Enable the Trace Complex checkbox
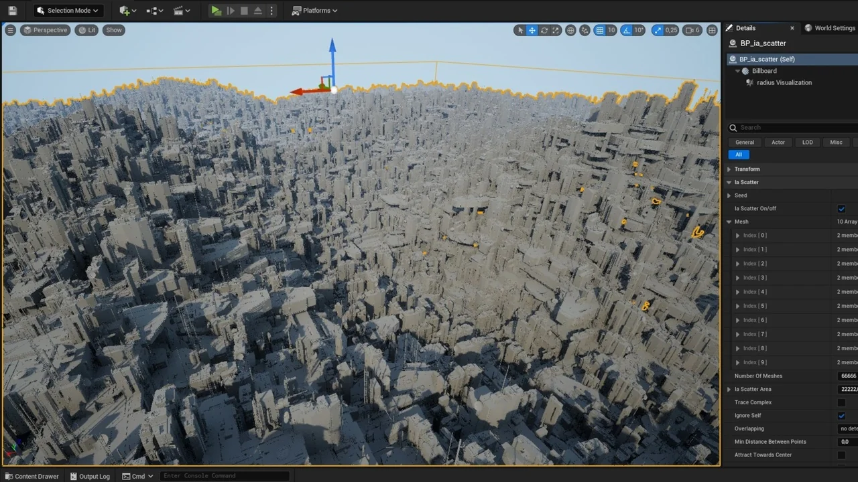Screen dimensions: 858x482 point(841,402)
